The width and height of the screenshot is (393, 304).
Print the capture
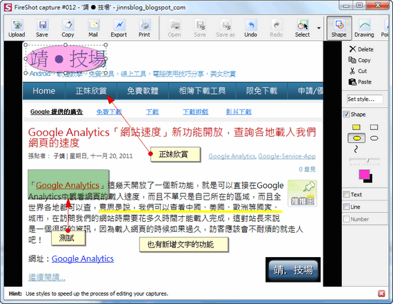click(x=144, y=28)
